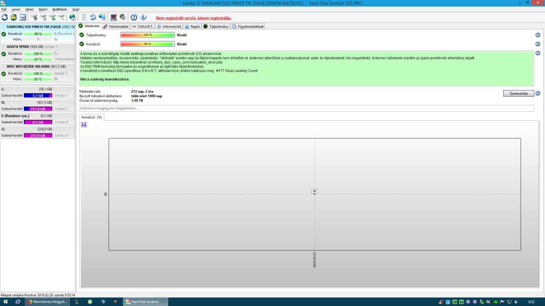Click the blue info toolbar icon
Screen dimensions: 545x306
pos(143,17)
